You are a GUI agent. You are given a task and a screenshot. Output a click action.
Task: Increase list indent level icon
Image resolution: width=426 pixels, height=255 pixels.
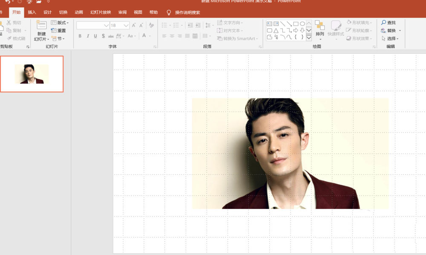point(198,25)
